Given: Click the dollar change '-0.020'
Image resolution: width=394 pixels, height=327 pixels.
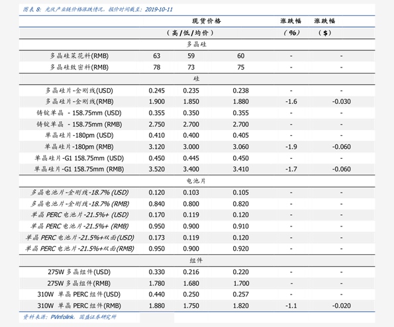Looking at the screenshot, I should coord(342,306).
